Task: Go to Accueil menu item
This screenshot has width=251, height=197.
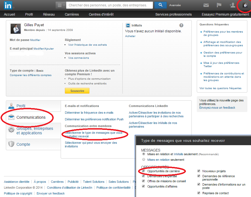Action: pyautogui.click(x=10, y=14)
